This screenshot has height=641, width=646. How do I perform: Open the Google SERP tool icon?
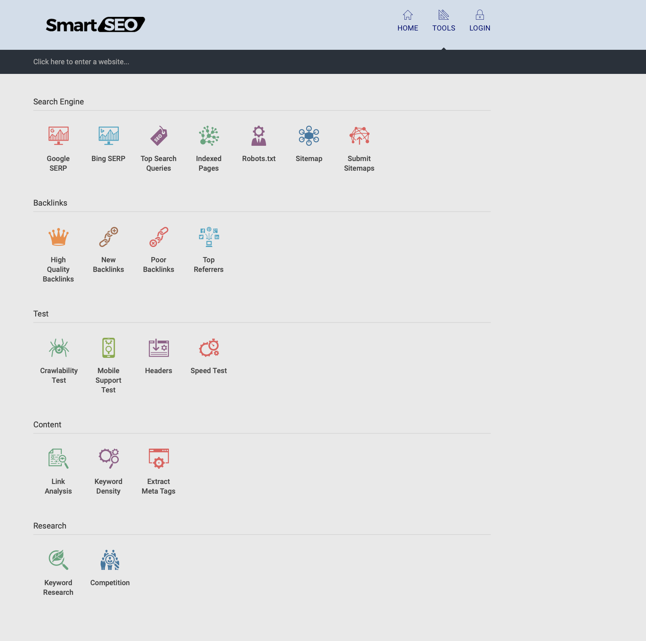58,136
